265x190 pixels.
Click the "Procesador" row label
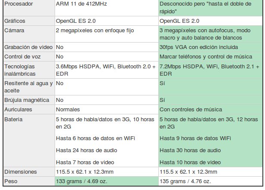(x=18, y=3)
